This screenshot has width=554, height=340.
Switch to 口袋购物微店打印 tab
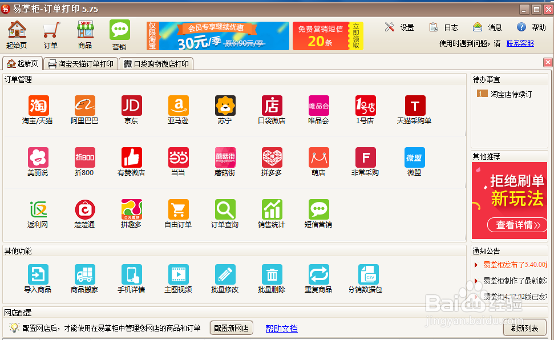point(156,64)
